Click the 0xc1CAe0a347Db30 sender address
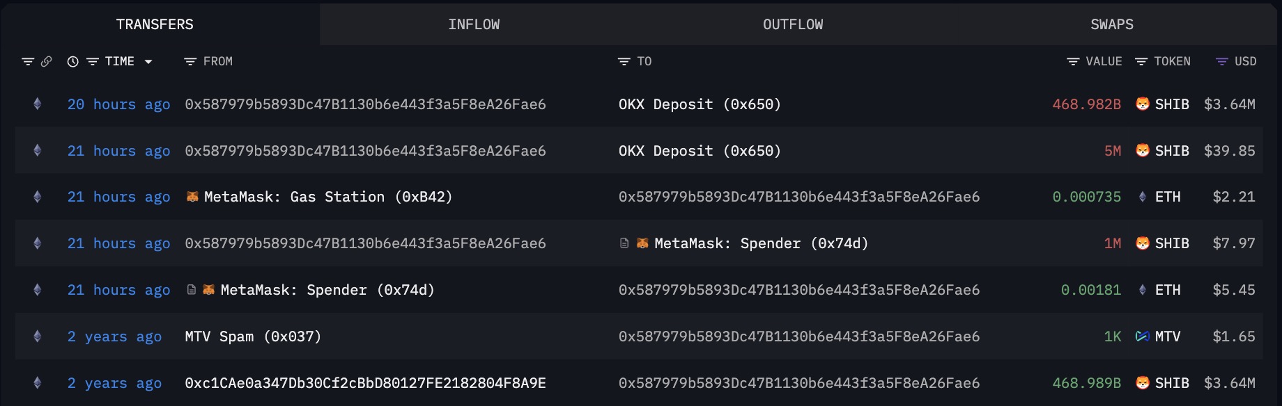 365,383
